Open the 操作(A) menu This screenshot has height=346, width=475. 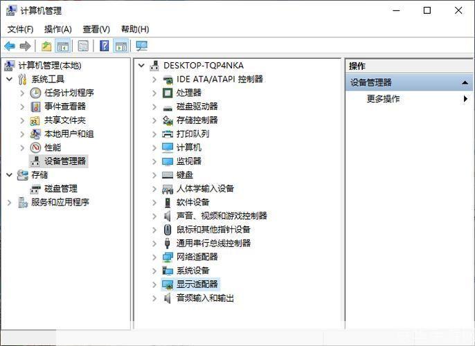tap(58, 29)
